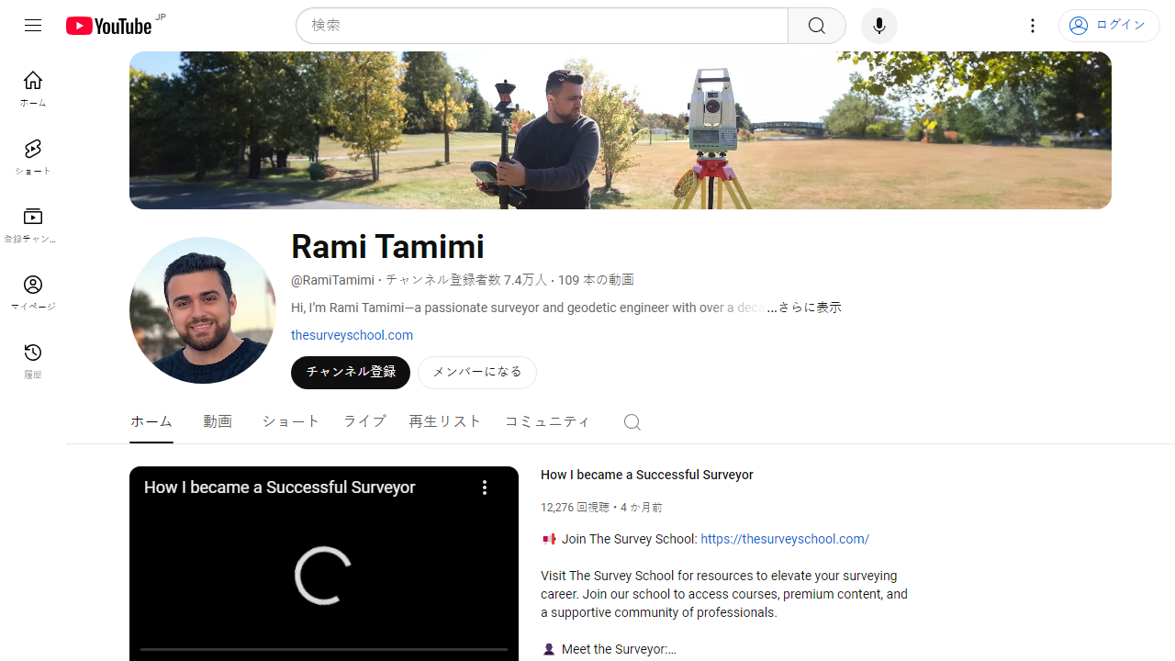
Task: Open the three-dot settings menu
Action: click(x=1033, y=26)
